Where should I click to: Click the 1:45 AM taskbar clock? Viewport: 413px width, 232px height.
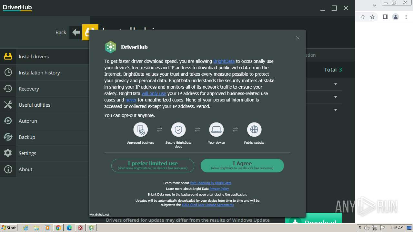coord(397,228)
